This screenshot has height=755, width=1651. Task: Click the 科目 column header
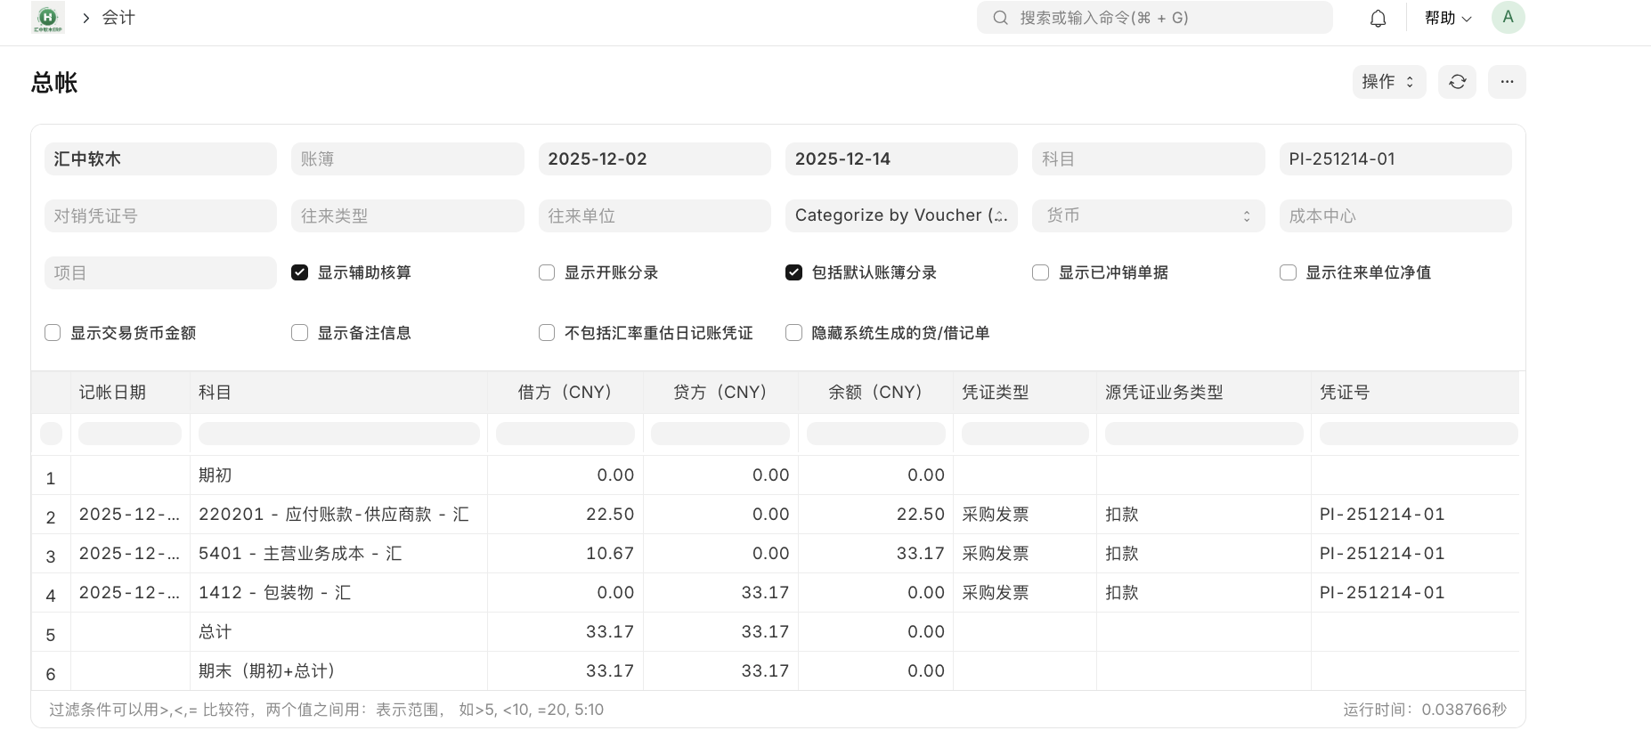coord(216,393)
